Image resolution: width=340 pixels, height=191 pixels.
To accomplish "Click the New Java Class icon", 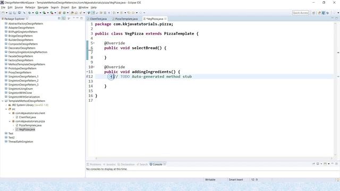I will [x=64, y=13].
